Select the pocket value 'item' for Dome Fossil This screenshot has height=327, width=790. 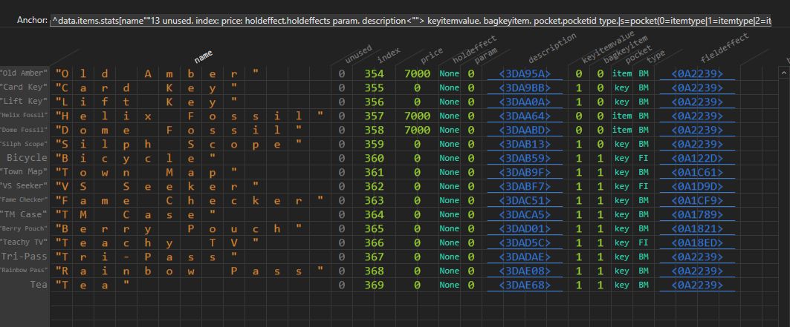click(x=621, y=130)
